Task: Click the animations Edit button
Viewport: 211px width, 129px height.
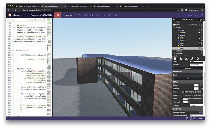Action: [x=188, y=79]
